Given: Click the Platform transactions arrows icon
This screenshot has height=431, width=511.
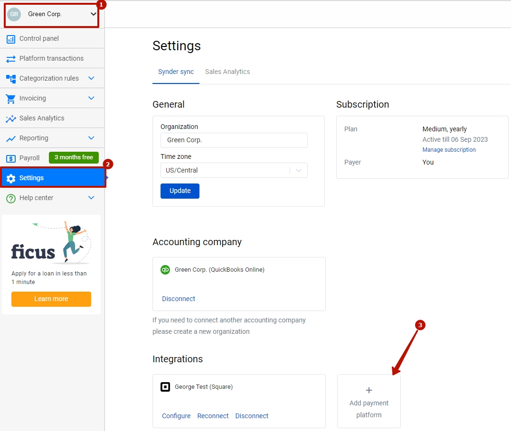Looking at the screenshot, I should 11,59.
